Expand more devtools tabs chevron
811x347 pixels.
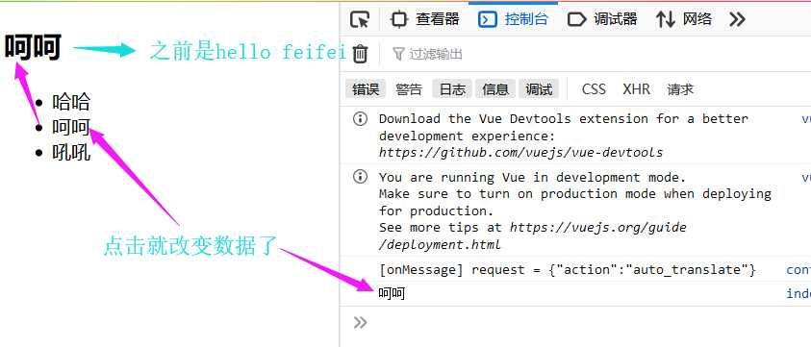[x=737, y=19]
